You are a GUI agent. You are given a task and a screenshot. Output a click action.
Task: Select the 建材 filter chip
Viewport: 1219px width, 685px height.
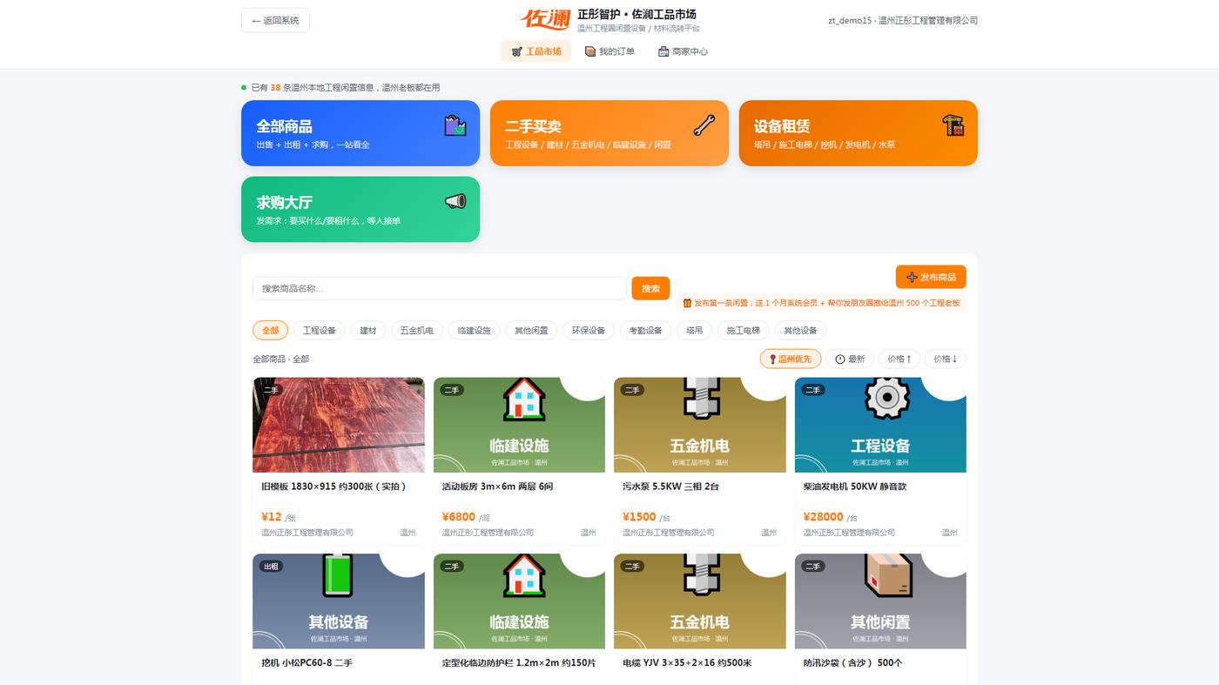(368, 331)
